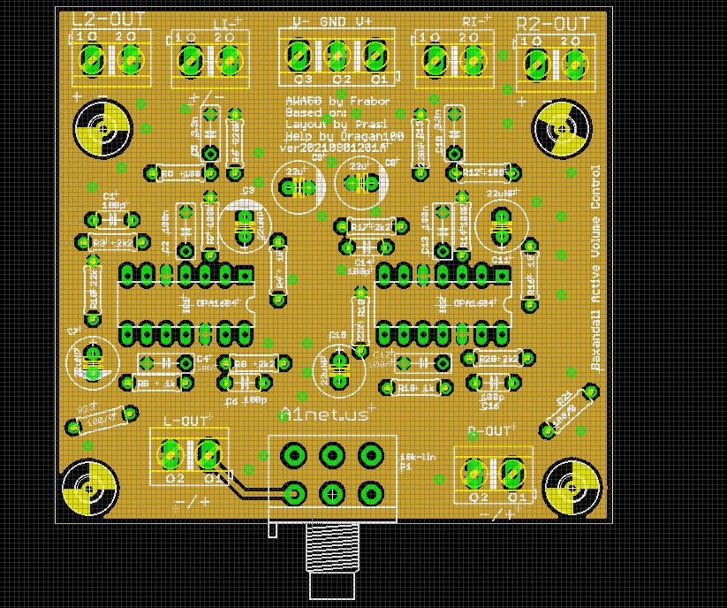Select pad 1 of the L2-OUT connector

pos(92,59)
